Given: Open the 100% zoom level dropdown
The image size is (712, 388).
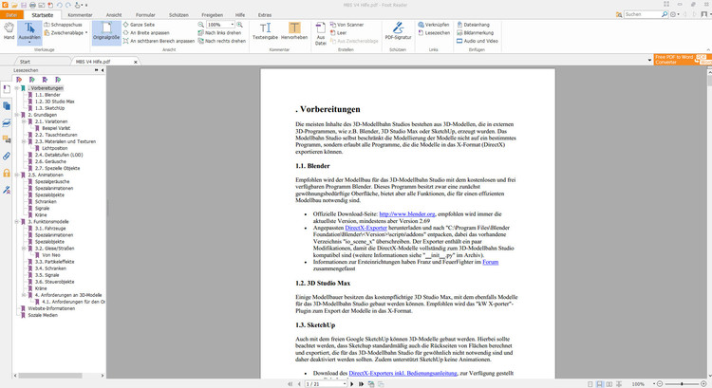Looking at the screenshot, I should coord(233,25).
